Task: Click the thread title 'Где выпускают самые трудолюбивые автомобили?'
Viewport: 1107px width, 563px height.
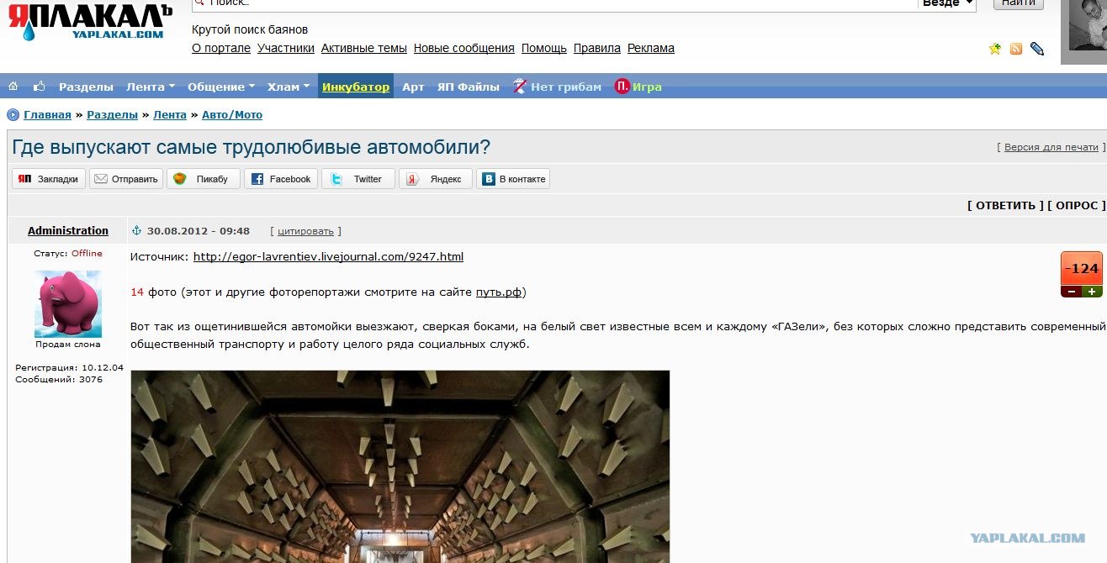Action: (x=251, y=147)
